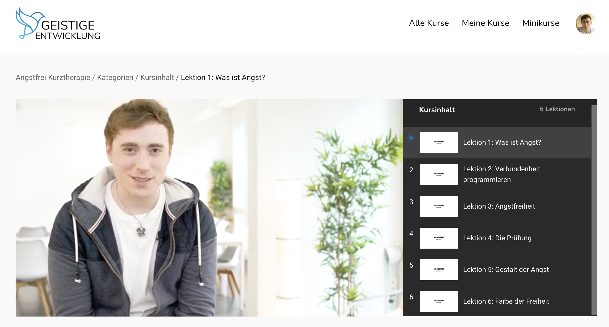The image size is (609, 327).
Task: Select the Lektion 1 thumbnail
Action: 439,143
